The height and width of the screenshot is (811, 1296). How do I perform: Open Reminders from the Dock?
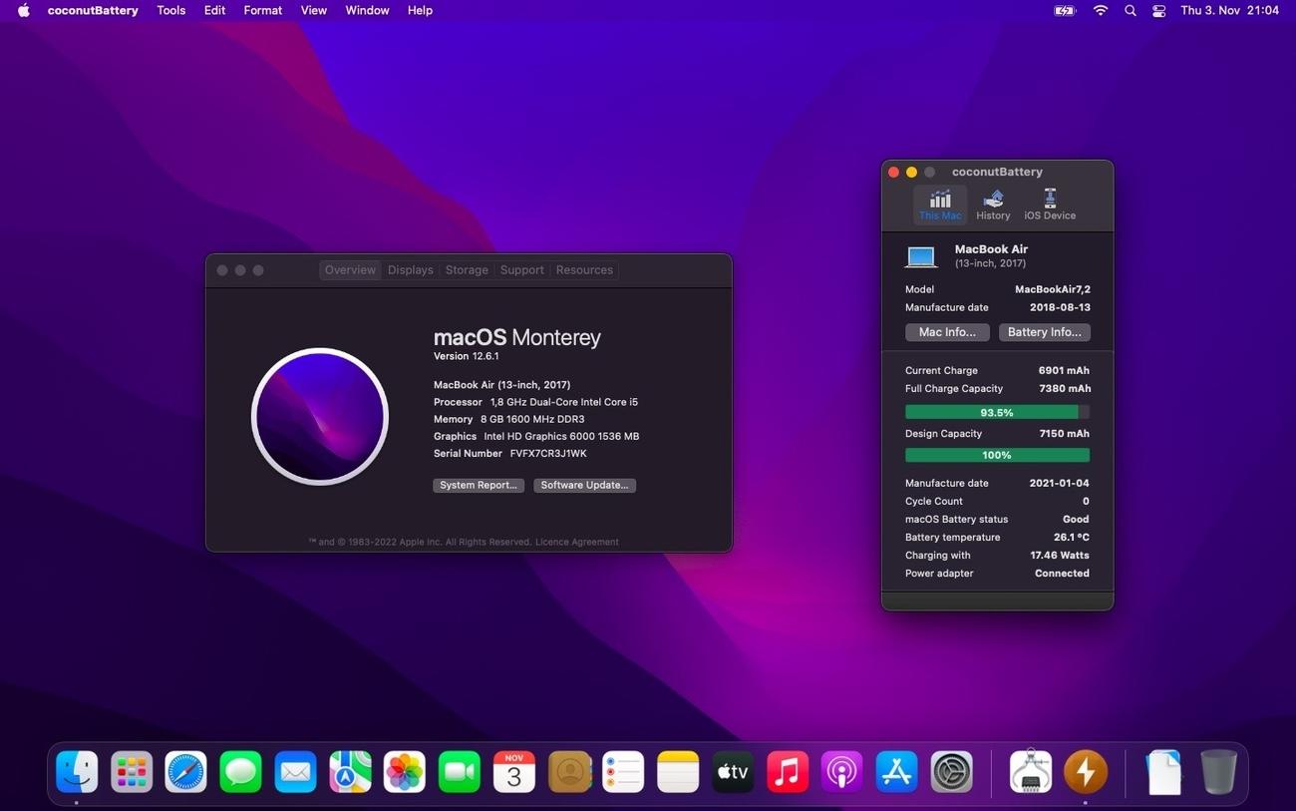(x=623, y=772)
